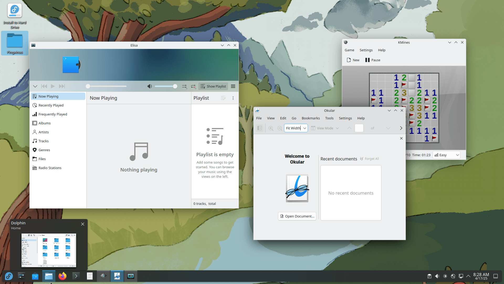Viewport: 504px width, 284px height.
Task: Click the Dolphin Home window thumbnail
Action: point(49,250)
